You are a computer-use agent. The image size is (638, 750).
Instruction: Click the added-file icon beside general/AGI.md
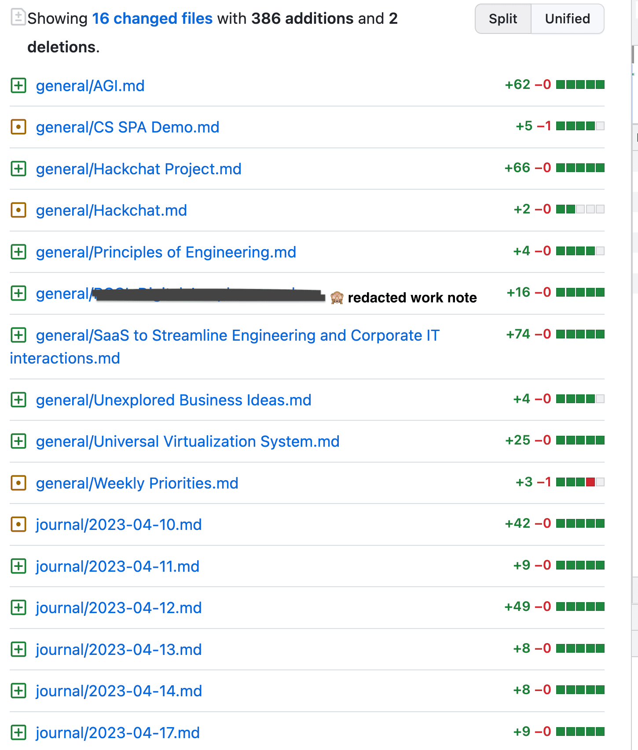pos(18,85)
